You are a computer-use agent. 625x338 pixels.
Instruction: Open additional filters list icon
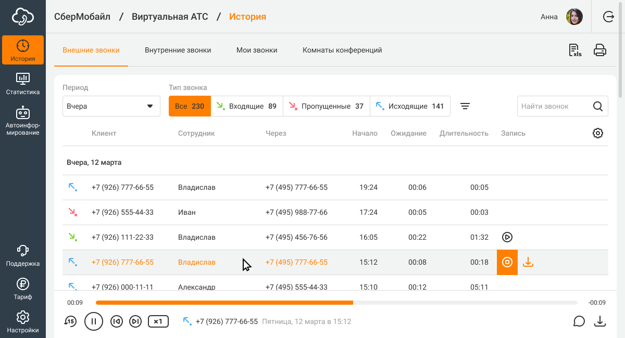pos(465,106)
